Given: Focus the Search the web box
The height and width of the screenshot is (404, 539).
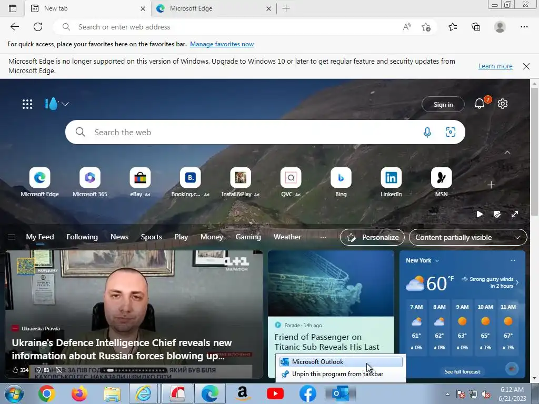Looking at the screenshot, I should tap(265, 132).
